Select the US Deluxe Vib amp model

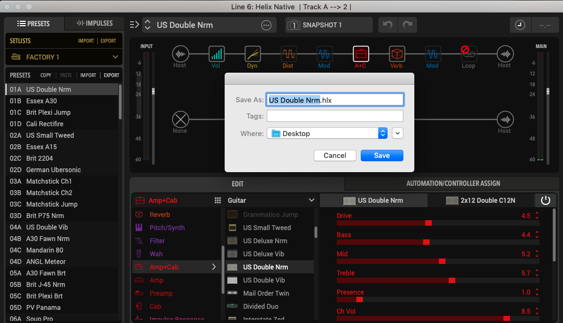tap(270, 254)
